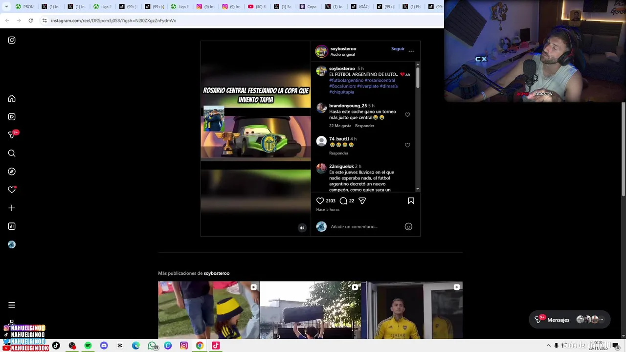Toggle the microphone icon in the system tray
Viewport: 626px width, 352px height.
pos(556,346)
